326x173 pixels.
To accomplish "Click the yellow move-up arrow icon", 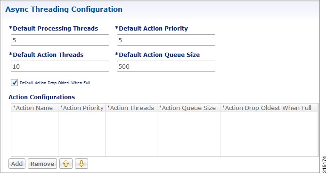I will [65, 164].
